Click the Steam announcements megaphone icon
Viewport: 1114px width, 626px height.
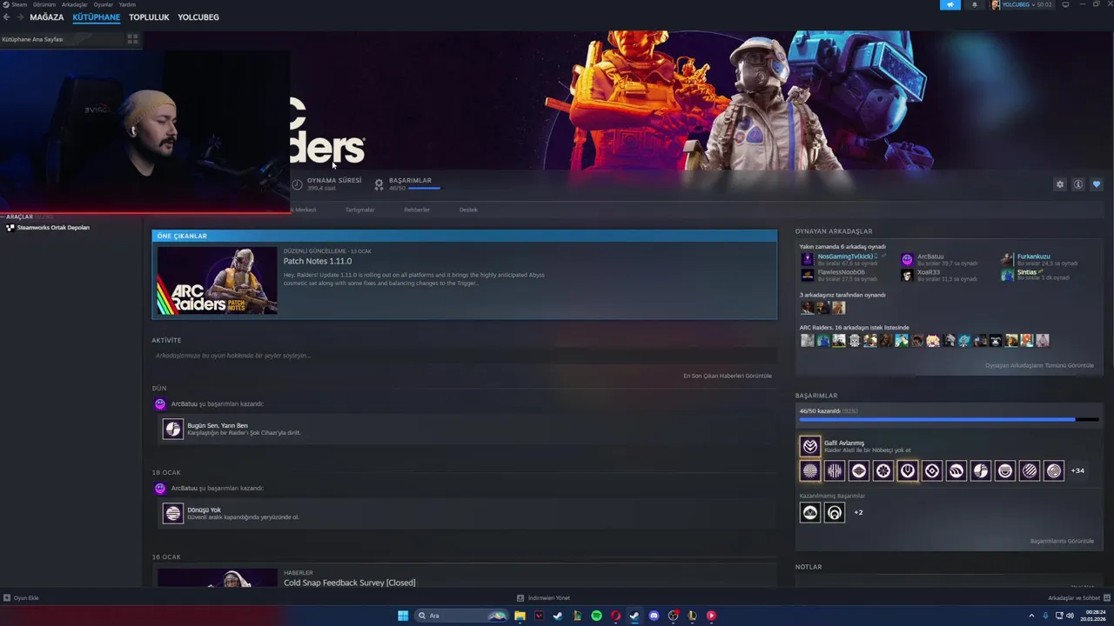pos(950,4)
